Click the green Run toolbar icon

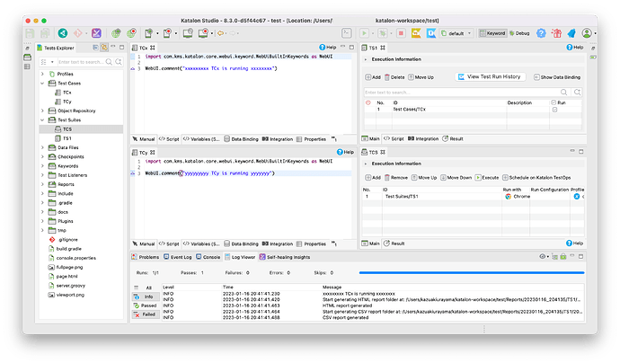point(364,33)
